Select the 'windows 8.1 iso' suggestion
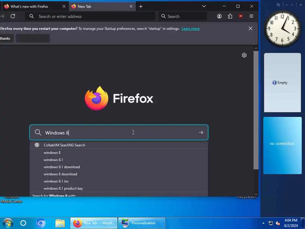305x229 pixels. pyautogui.click(x=119, y=181)
